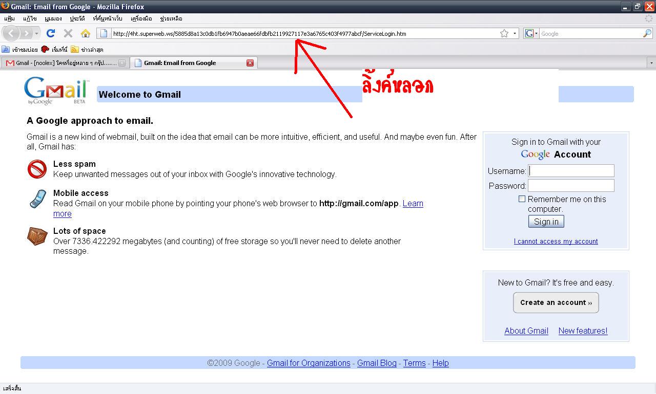Click Create an account button
The height and width of the screenshot is (394, 656).
click(556, 302)
